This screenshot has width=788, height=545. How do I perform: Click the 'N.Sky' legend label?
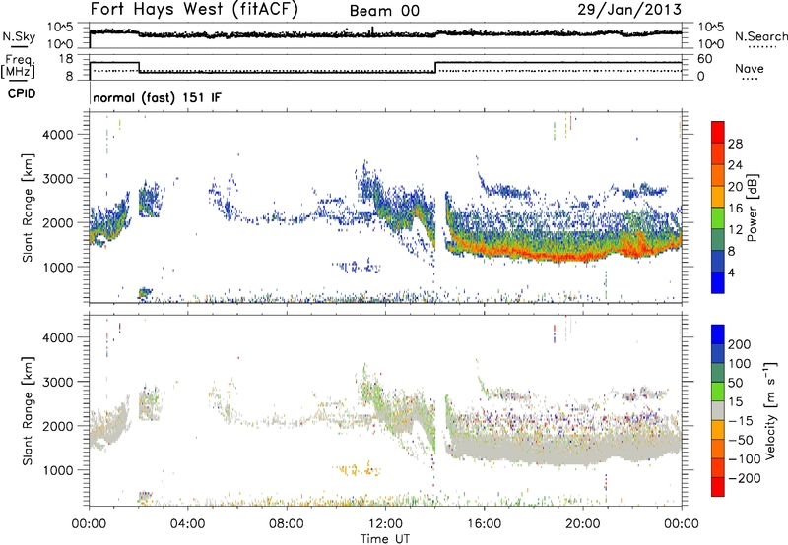(19, 36)
